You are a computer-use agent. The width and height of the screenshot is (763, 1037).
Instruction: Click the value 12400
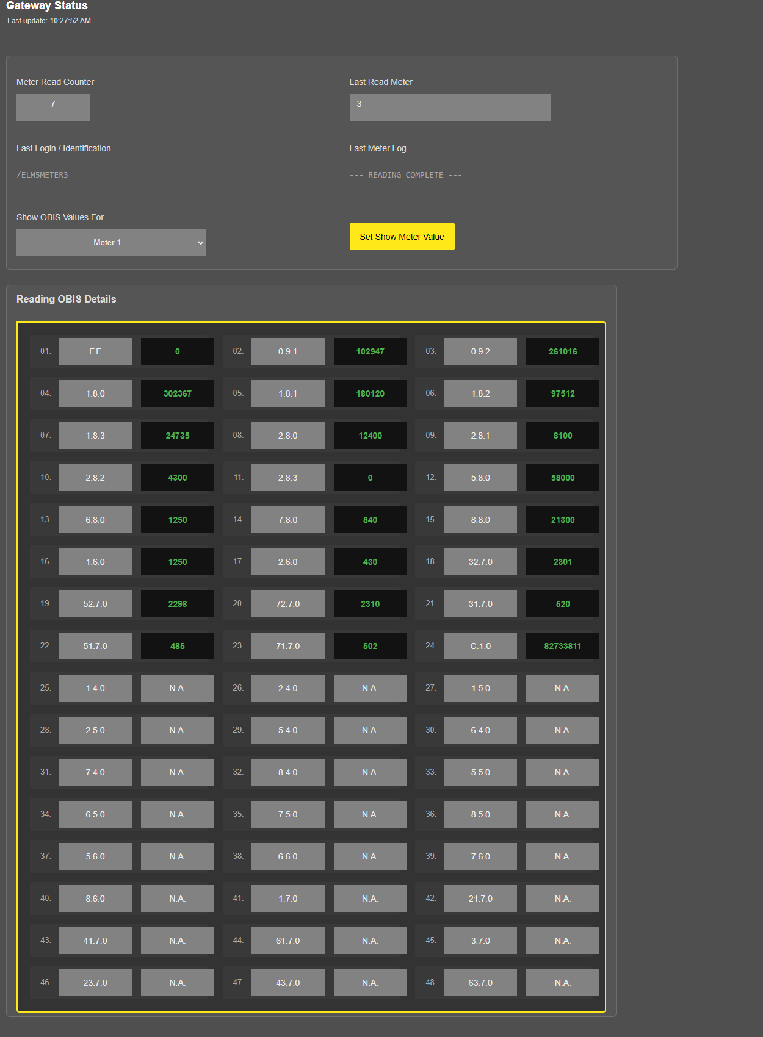371,436
